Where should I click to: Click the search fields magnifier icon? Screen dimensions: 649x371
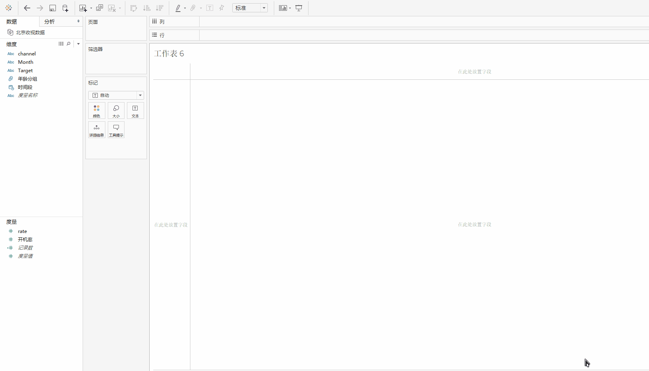click(69, 44)
